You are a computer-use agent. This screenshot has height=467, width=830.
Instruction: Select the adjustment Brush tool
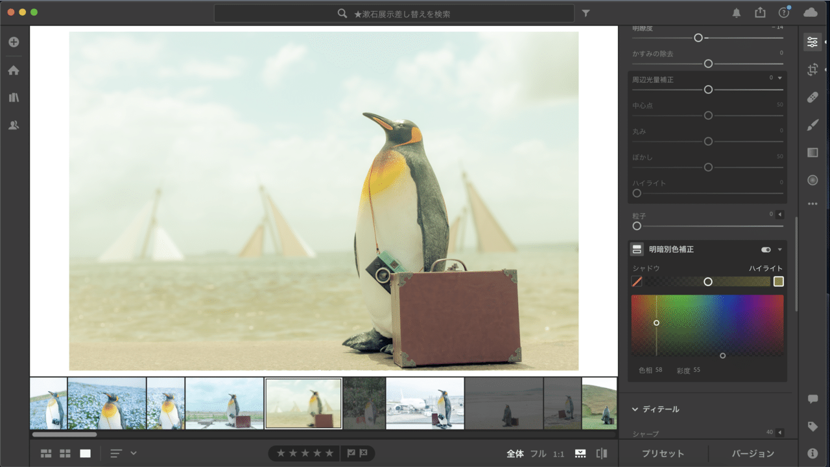pyautogui.click(x=812, y=125)
